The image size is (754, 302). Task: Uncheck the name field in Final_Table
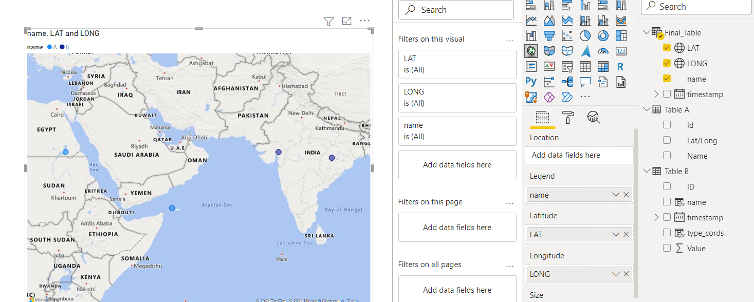[667, 79]
